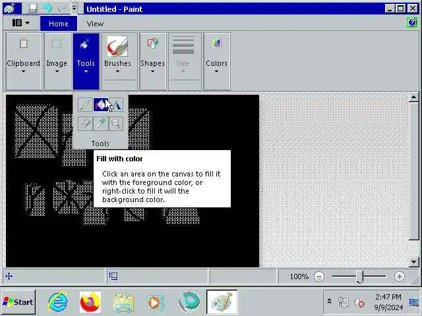The height and width of the screenshot is (316, 422).
Task: Open Customize Quick Access Toolbar dropdown
Action: (74, 9)
